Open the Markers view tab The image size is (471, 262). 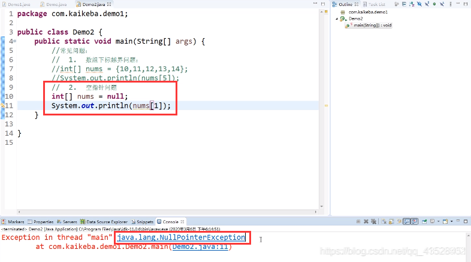(x=13, y=222)
